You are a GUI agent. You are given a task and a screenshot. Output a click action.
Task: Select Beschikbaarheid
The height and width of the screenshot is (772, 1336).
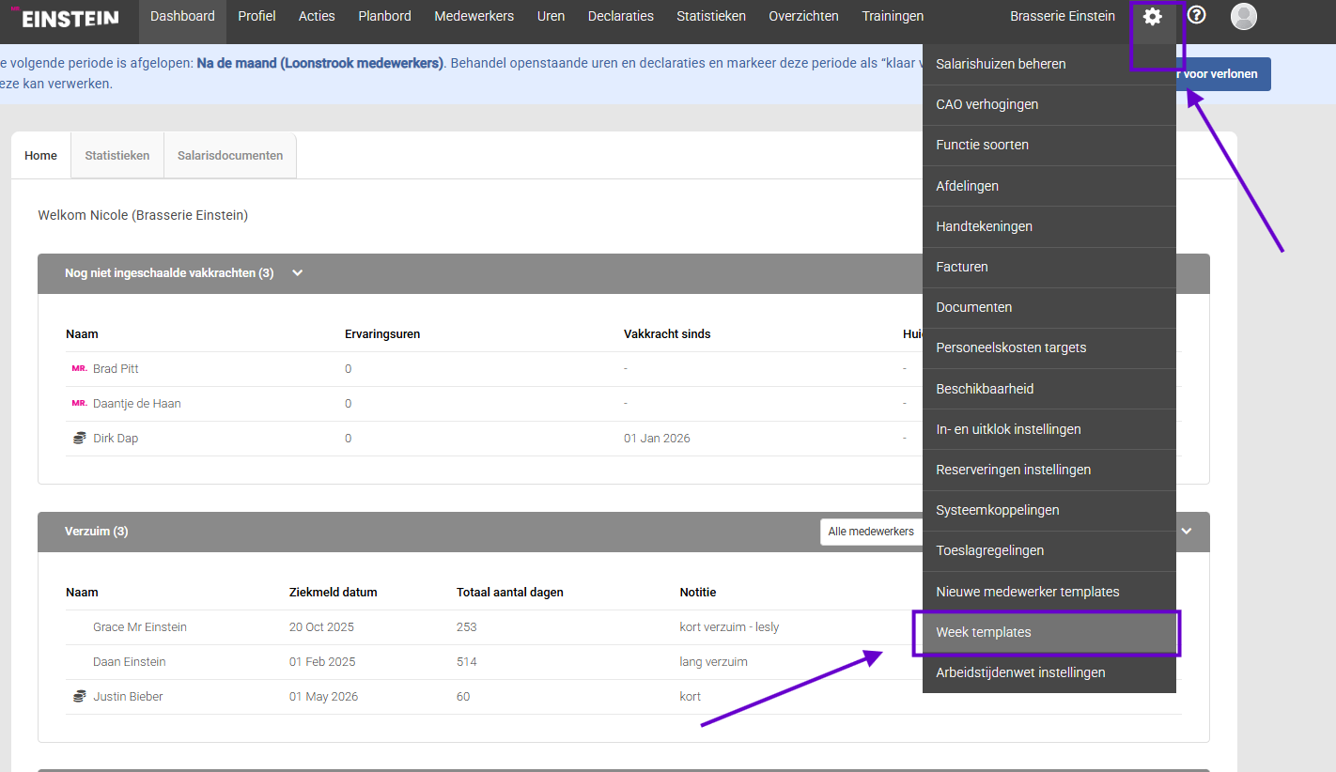(1049, 389)
